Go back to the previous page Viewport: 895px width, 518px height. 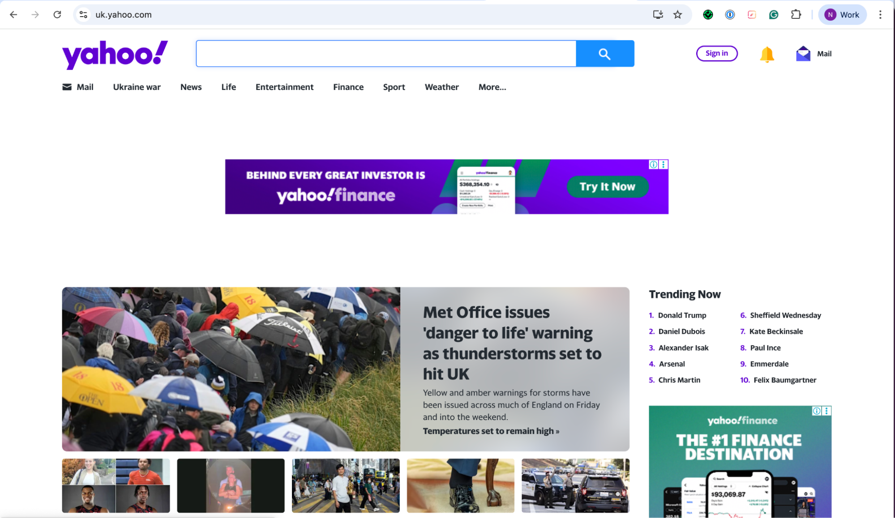click(13, 15)
